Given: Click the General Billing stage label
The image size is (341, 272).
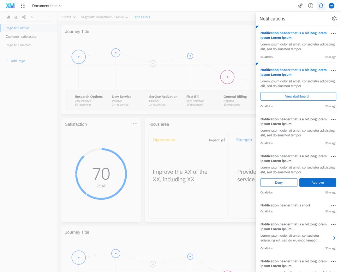Looking at the screenshot, I should 235,97.
